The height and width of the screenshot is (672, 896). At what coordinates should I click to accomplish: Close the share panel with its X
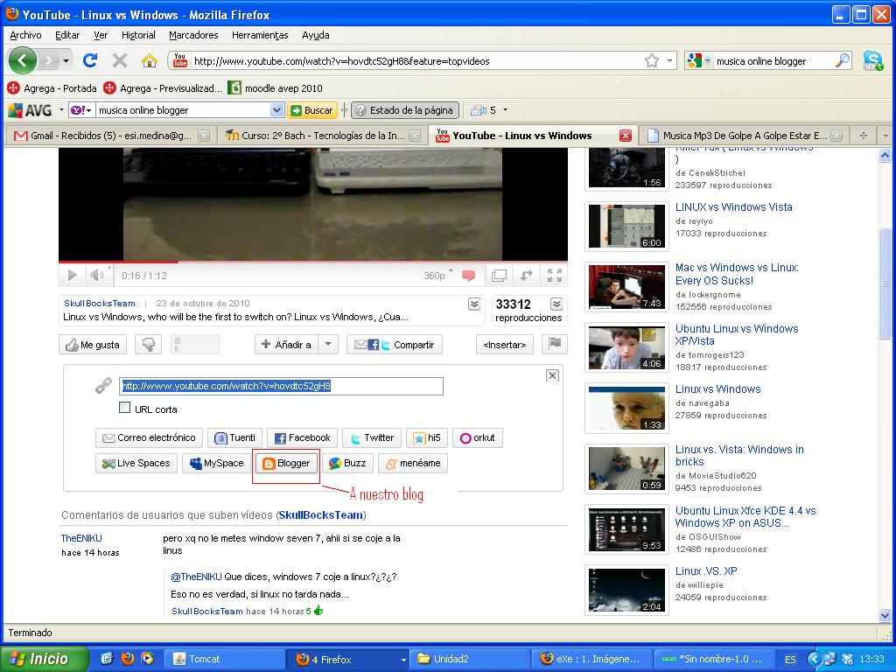pos(552,375)
